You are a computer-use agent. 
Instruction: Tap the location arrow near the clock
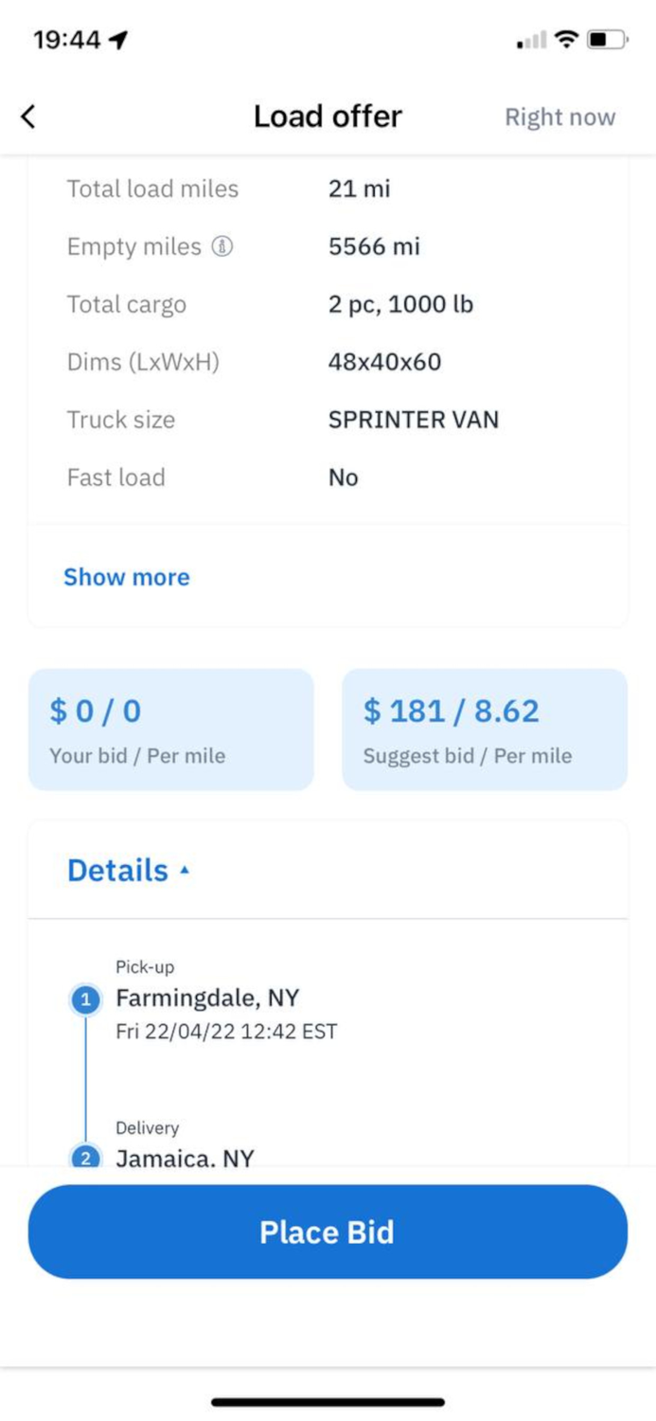pos(115,39)
